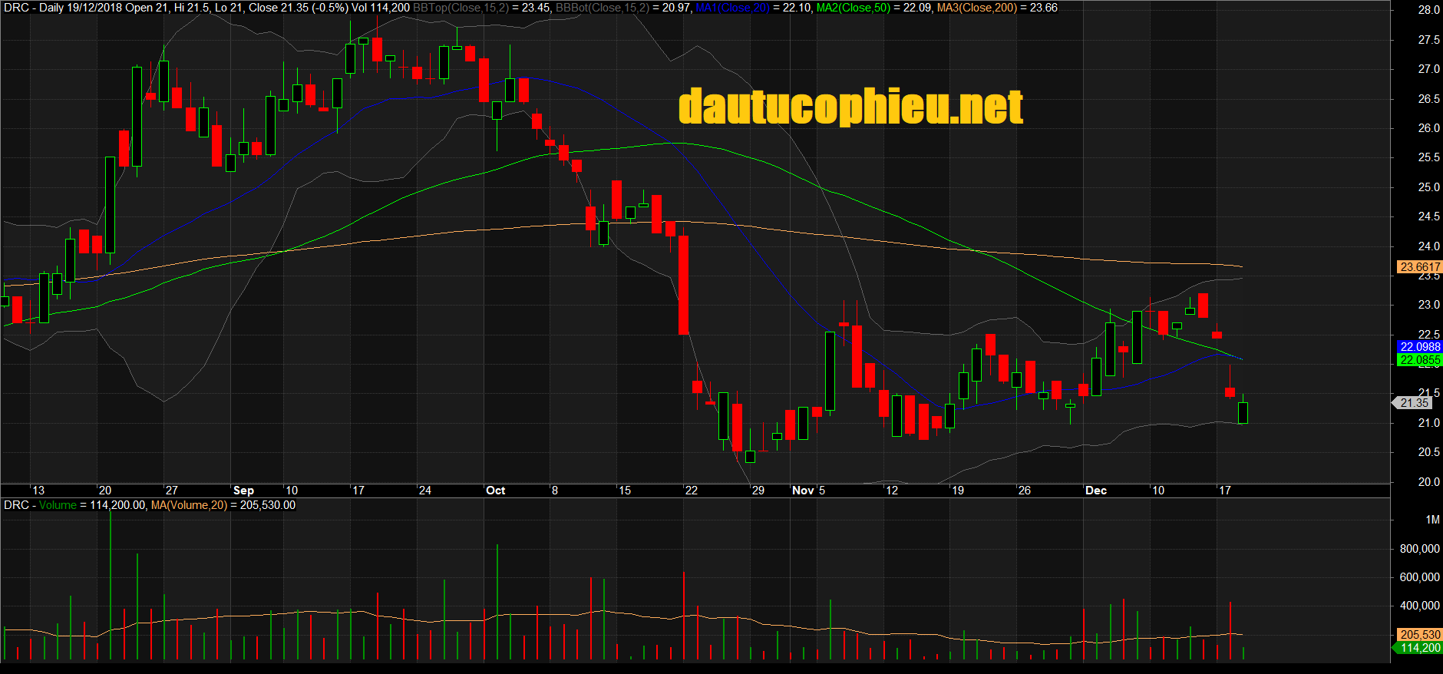This screenshot has height=674, width=1443.
Task: Click the date axis label 29
Action: point(758,491)
